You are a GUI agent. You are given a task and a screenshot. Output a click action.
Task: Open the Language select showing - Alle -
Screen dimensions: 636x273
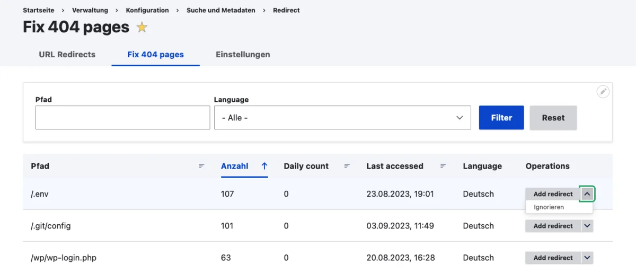point(342,118)
